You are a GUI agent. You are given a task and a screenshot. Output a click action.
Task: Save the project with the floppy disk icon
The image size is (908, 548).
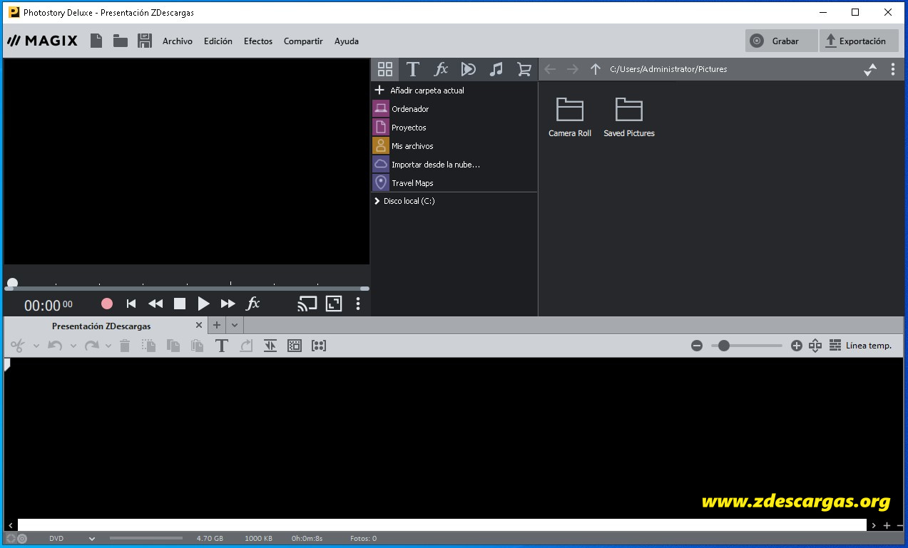[x=145, y=41]
